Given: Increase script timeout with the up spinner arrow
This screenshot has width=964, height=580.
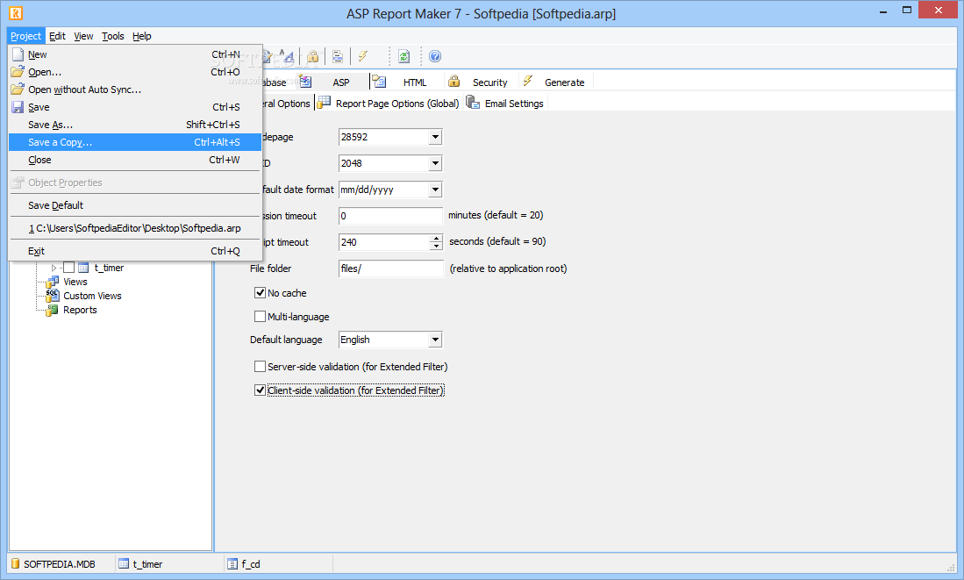Looking at the screenshot, I should click(436, 238).
